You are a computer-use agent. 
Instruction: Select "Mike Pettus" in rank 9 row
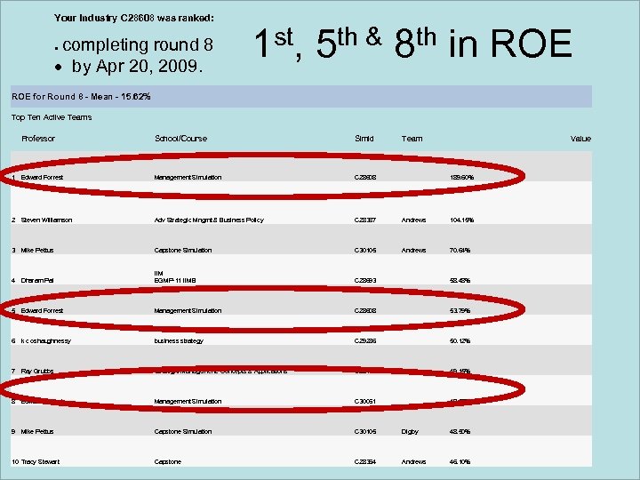[x=37, y=431]
